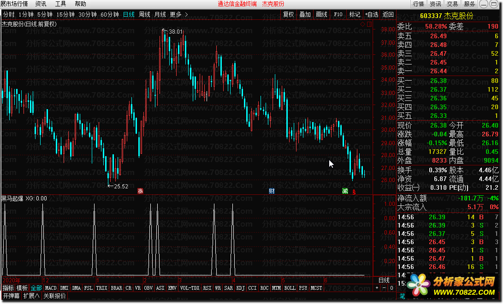Switch to the CCI indicator
The height and width of the screenshot is (304, 504).
252,288
